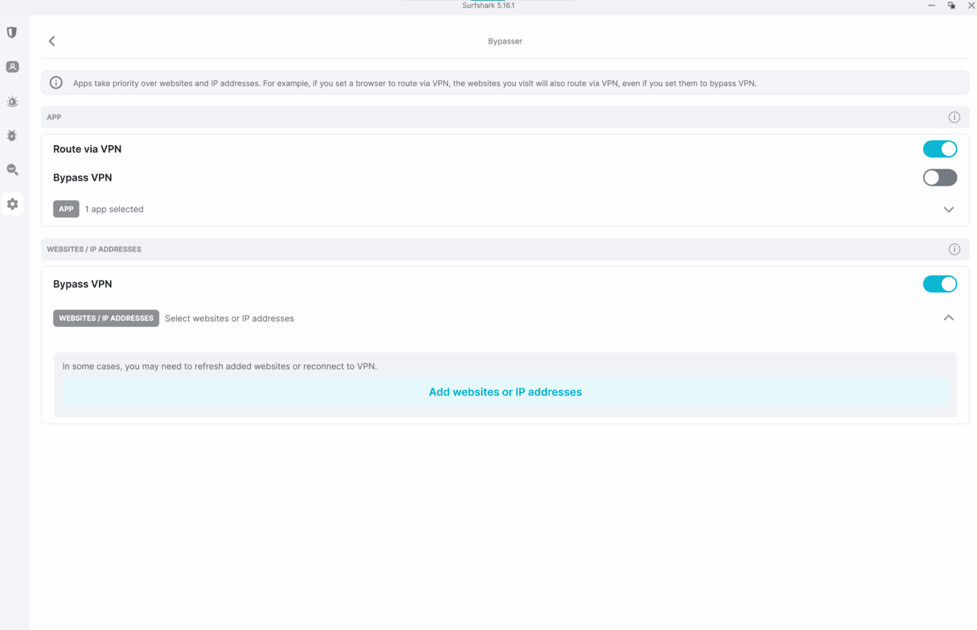The width and height of the screenshot is (977, 630).
Task: Open Antivirus bug icon in sidebar
Action: pyautogui.click(x=12, y=136)
